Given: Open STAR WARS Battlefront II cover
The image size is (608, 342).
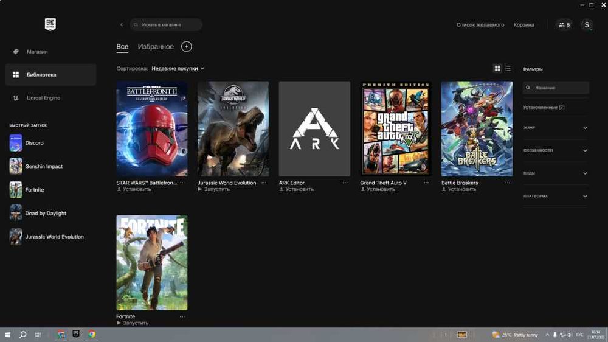Looking at the screenshot, I should coord(152,129).
